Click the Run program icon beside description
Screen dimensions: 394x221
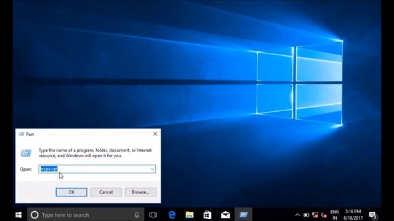pos(26,153)
